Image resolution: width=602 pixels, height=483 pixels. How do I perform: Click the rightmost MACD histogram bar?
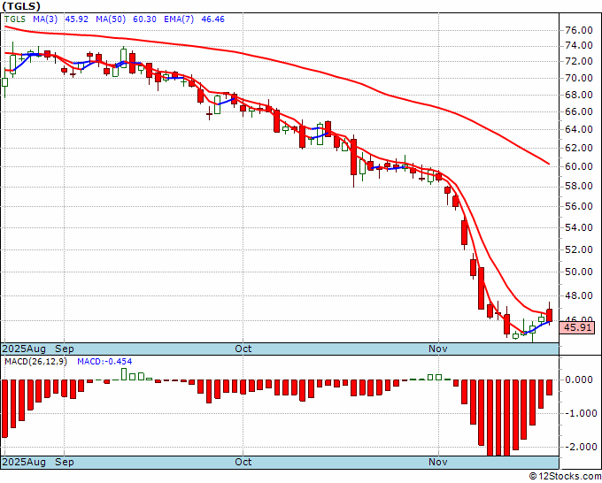point(550,387)
